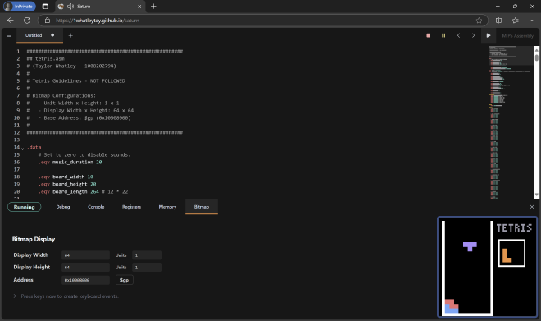This screenshot has width=541, height=321.
Task: Open a new browser tab
Action: [153, 7]
